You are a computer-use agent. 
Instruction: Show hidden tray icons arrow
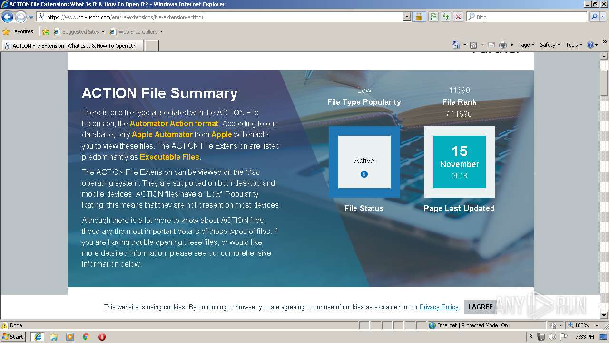pyautogui.click(x=531, y=337)
